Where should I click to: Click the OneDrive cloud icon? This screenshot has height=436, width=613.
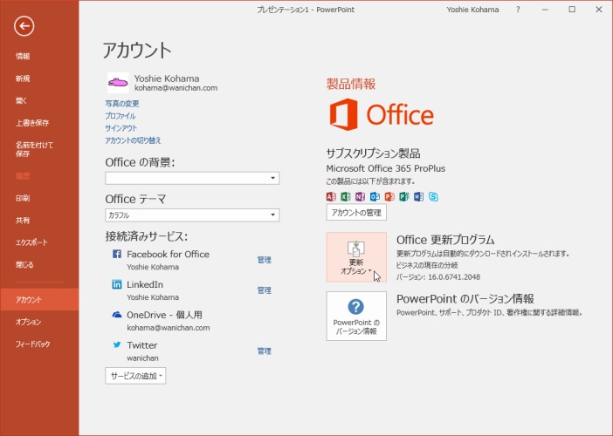tap(116, 315)
